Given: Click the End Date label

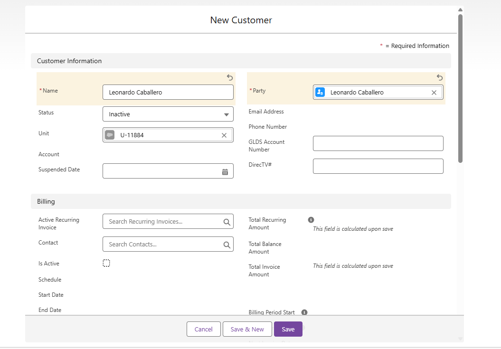Looking at the screenshot, I should (x=50, y=310).
